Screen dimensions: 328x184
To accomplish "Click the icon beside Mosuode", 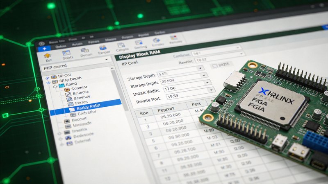I will [x=68, y=126].
